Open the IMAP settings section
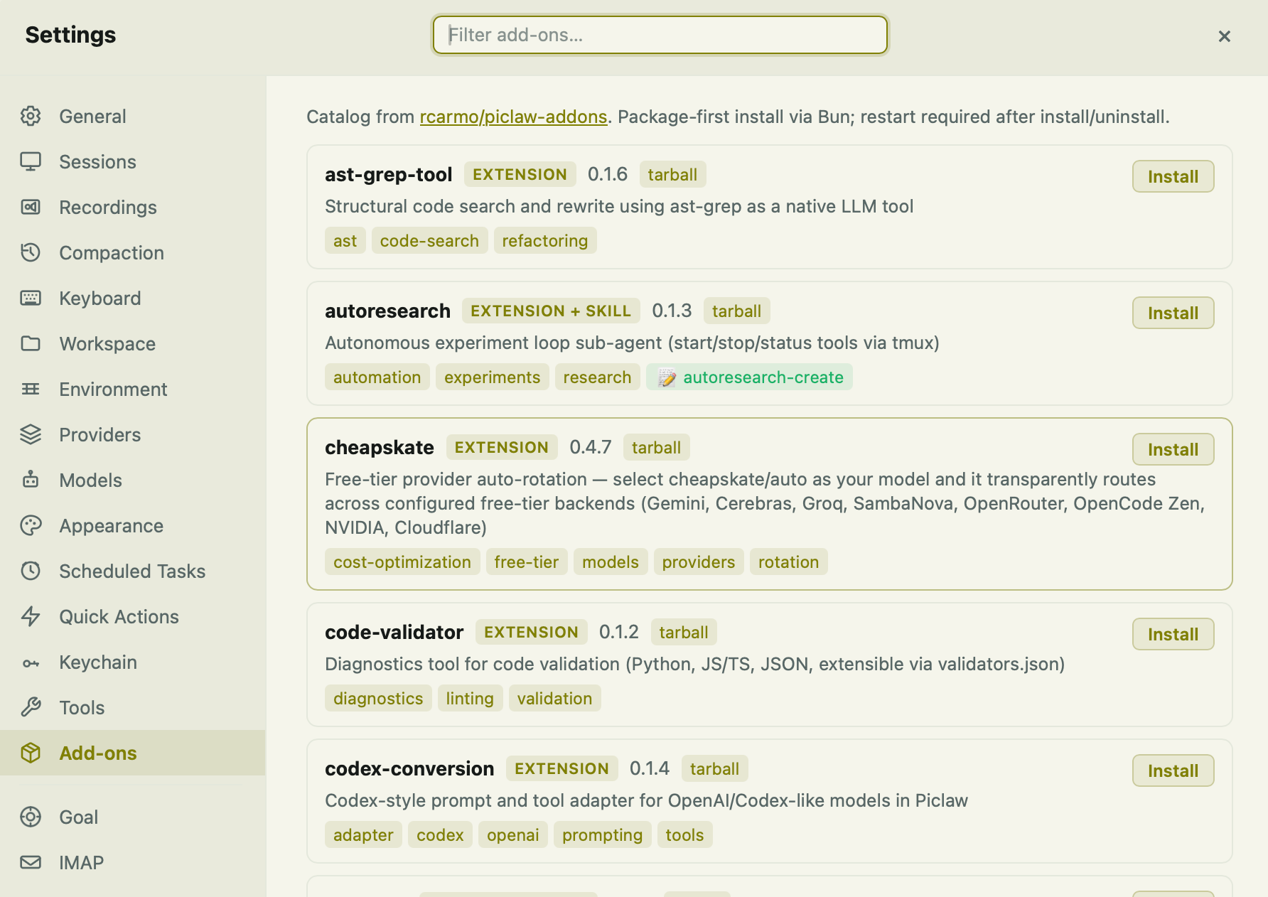Image resolution: width=1268 pixels, height=897 pixels. (133, 862)
